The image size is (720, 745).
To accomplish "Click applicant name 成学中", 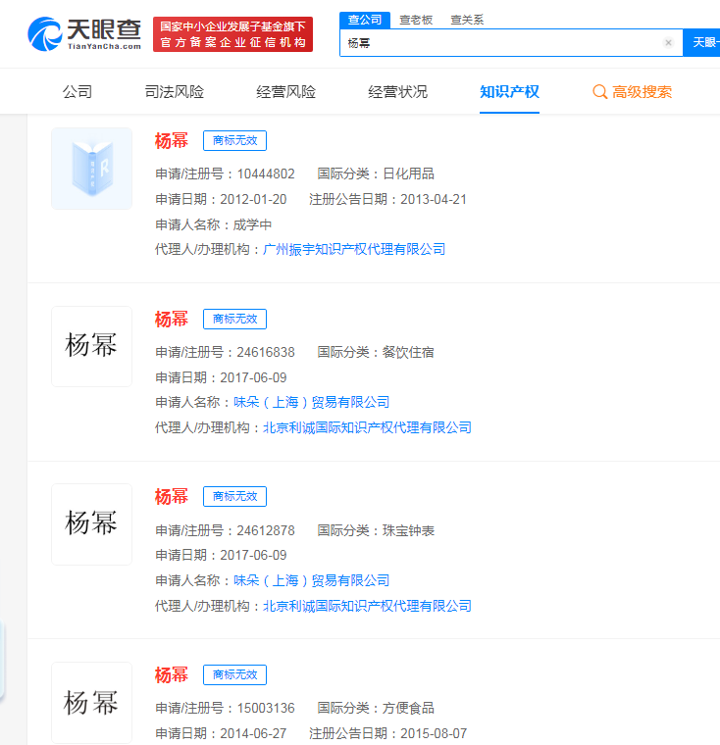I will (252, 224).
